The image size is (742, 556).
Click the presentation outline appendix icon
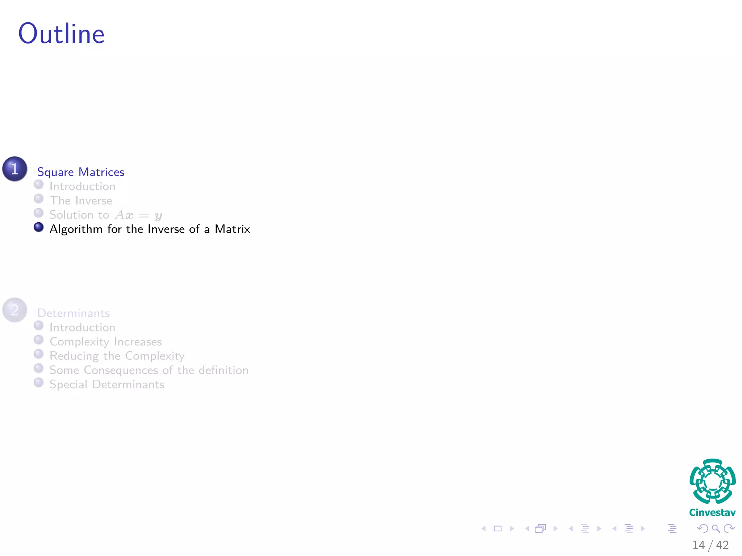pos(672,528)
